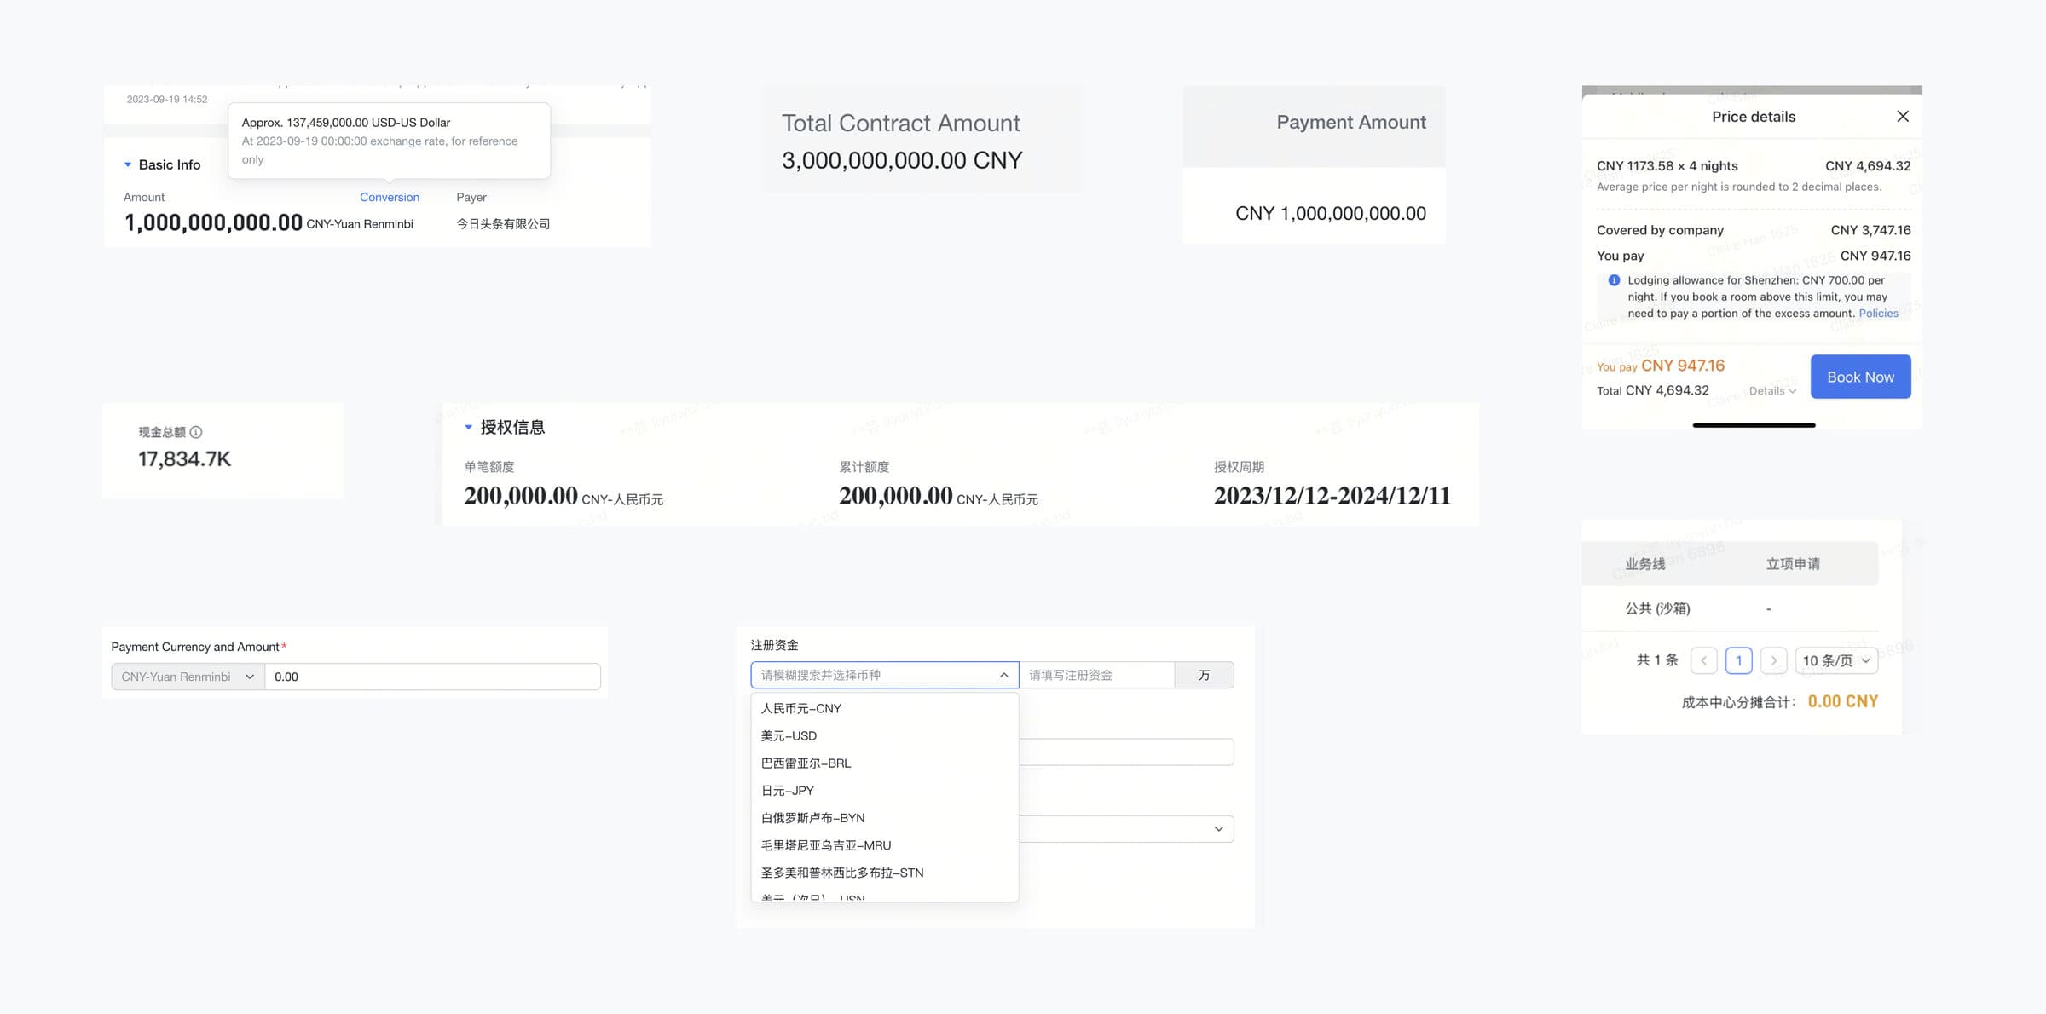Open the Conversion link under Basic Info
Image resolution: width=2046 pixels, height=1014 pixels.
tap(390, 197)
